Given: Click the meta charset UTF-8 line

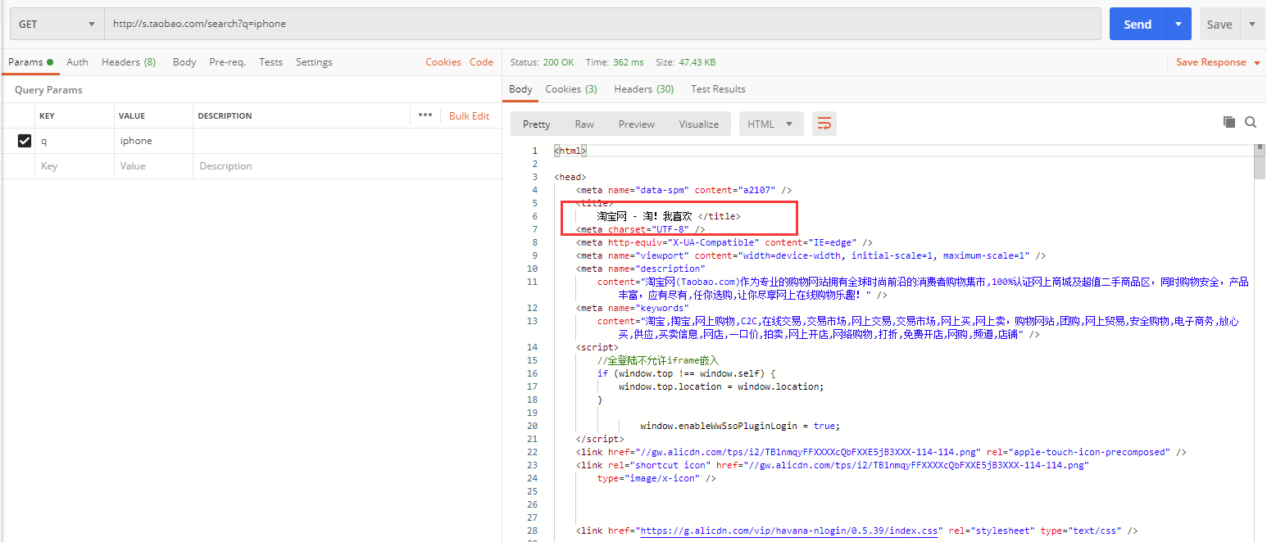Looking at the screenshot, I should pos(641,229).
